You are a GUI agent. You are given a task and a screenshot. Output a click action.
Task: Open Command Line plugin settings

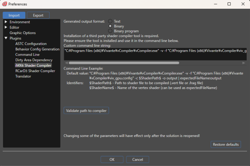pos(27,54)
